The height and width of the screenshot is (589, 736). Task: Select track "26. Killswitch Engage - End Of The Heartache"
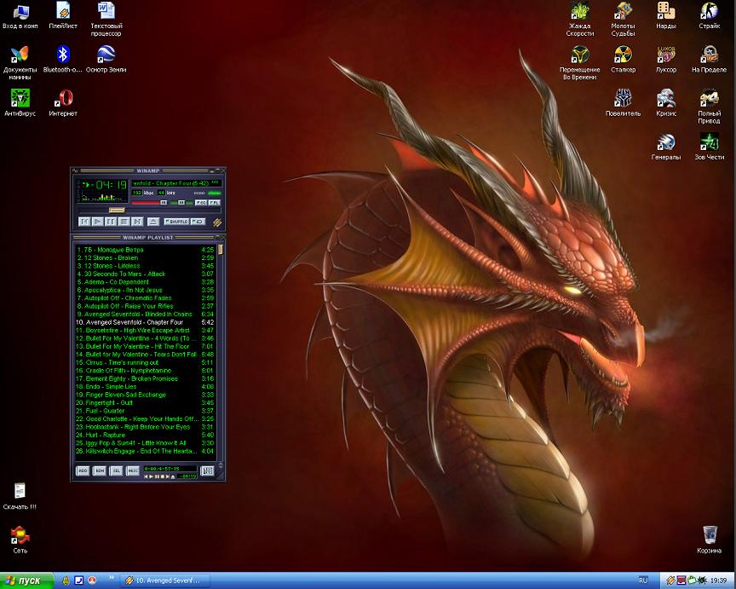(145, 451)
